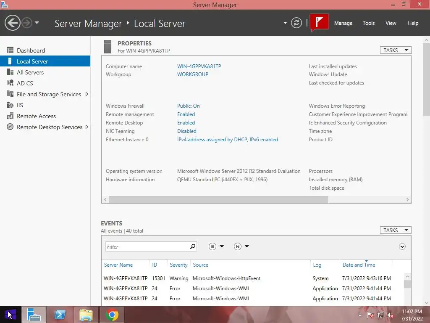Open navigation history dropdown beside forward arrow
This screenshot has width=430, height=323.
(x=37, y=23)
